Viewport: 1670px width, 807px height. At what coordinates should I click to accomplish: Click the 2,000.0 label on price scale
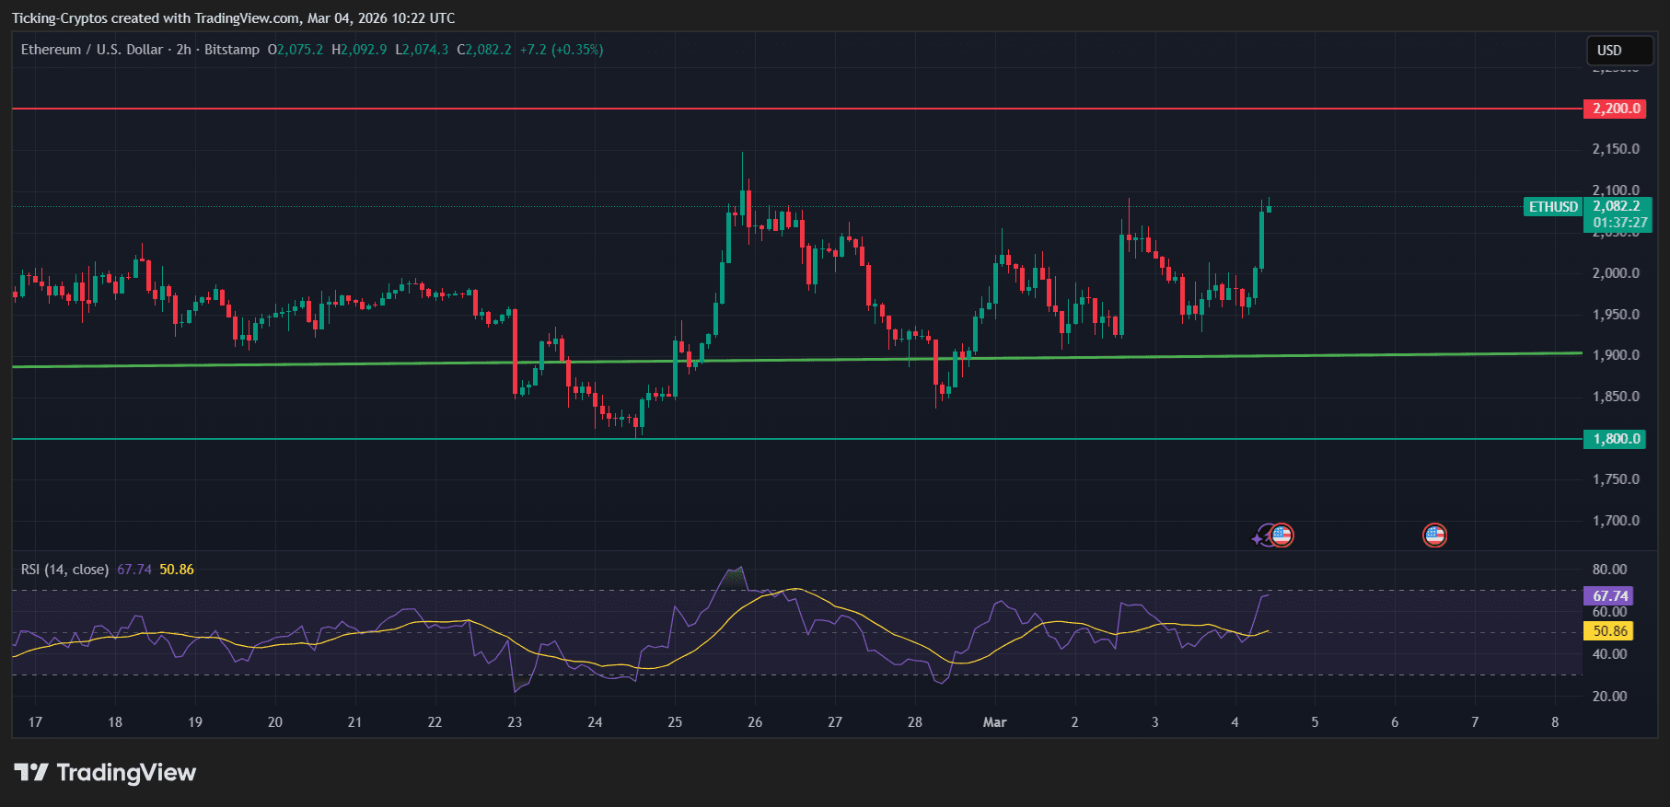1616,273
